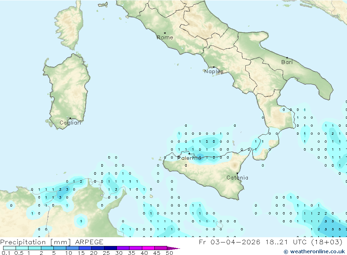Click the Palermo city label
This screenshot has height=255, width=347.
pyautogui.click(x=189, y=158)
